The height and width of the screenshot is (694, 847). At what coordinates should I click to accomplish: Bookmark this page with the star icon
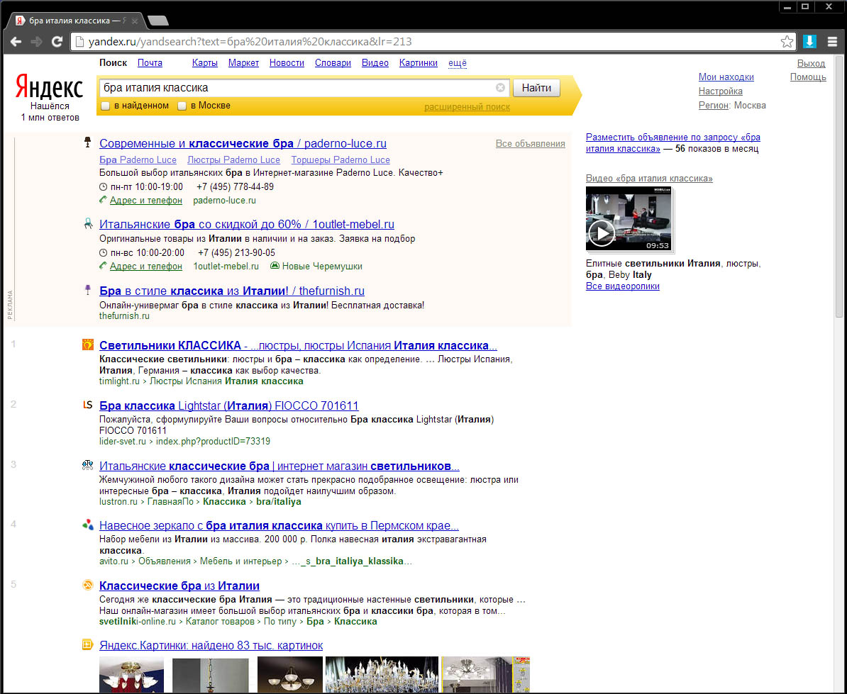pos(787,42)
